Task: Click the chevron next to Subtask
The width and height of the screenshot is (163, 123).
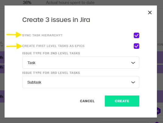Action: (x=133, y=82)
